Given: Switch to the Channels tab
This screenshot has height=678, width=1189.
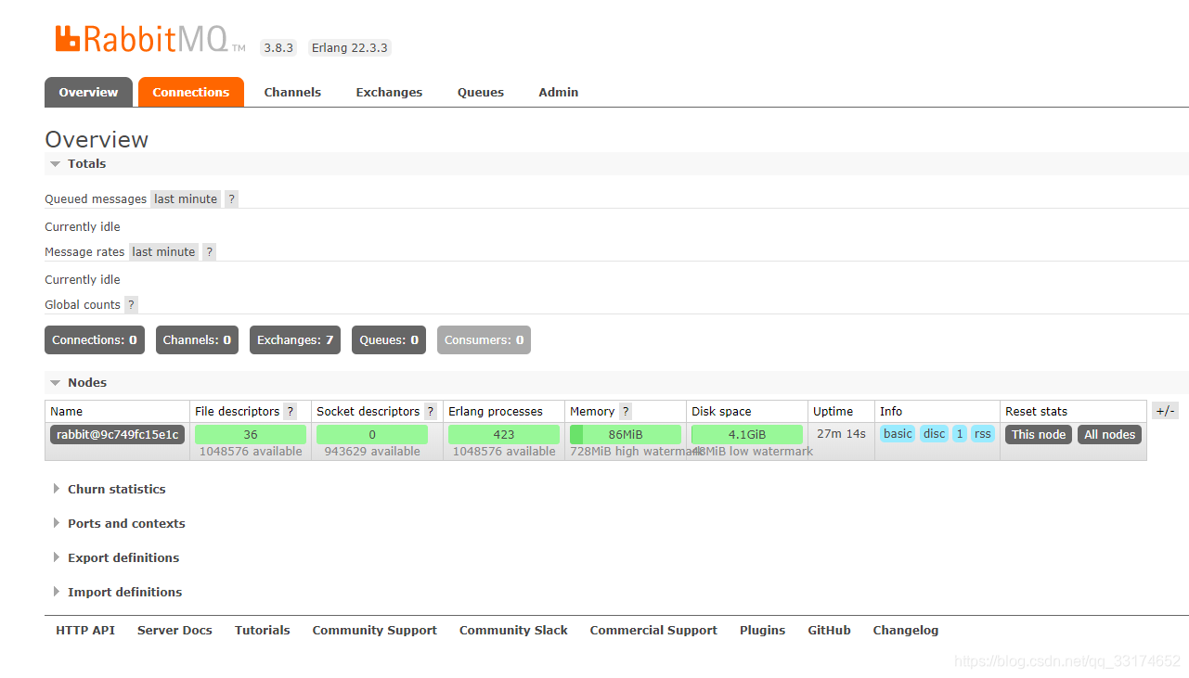Looking at the screenshot, I should [292, 92].
